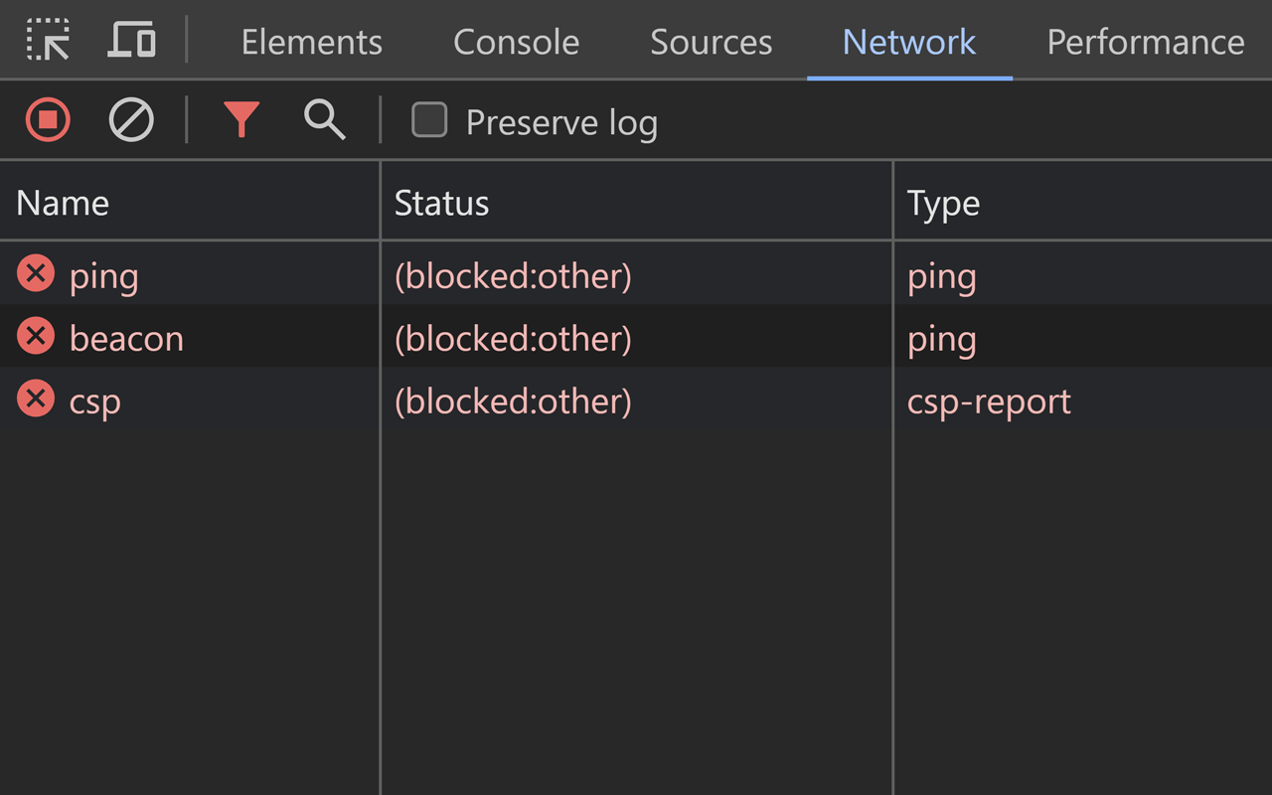
Task: Switch to the Console tab
Action: [x=516, y=42]
